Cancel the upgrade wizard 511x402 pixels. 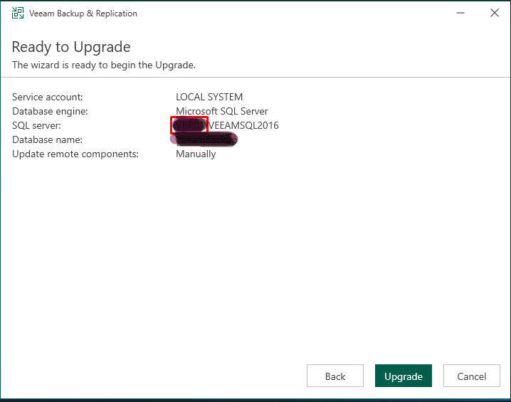coord(472,376)
